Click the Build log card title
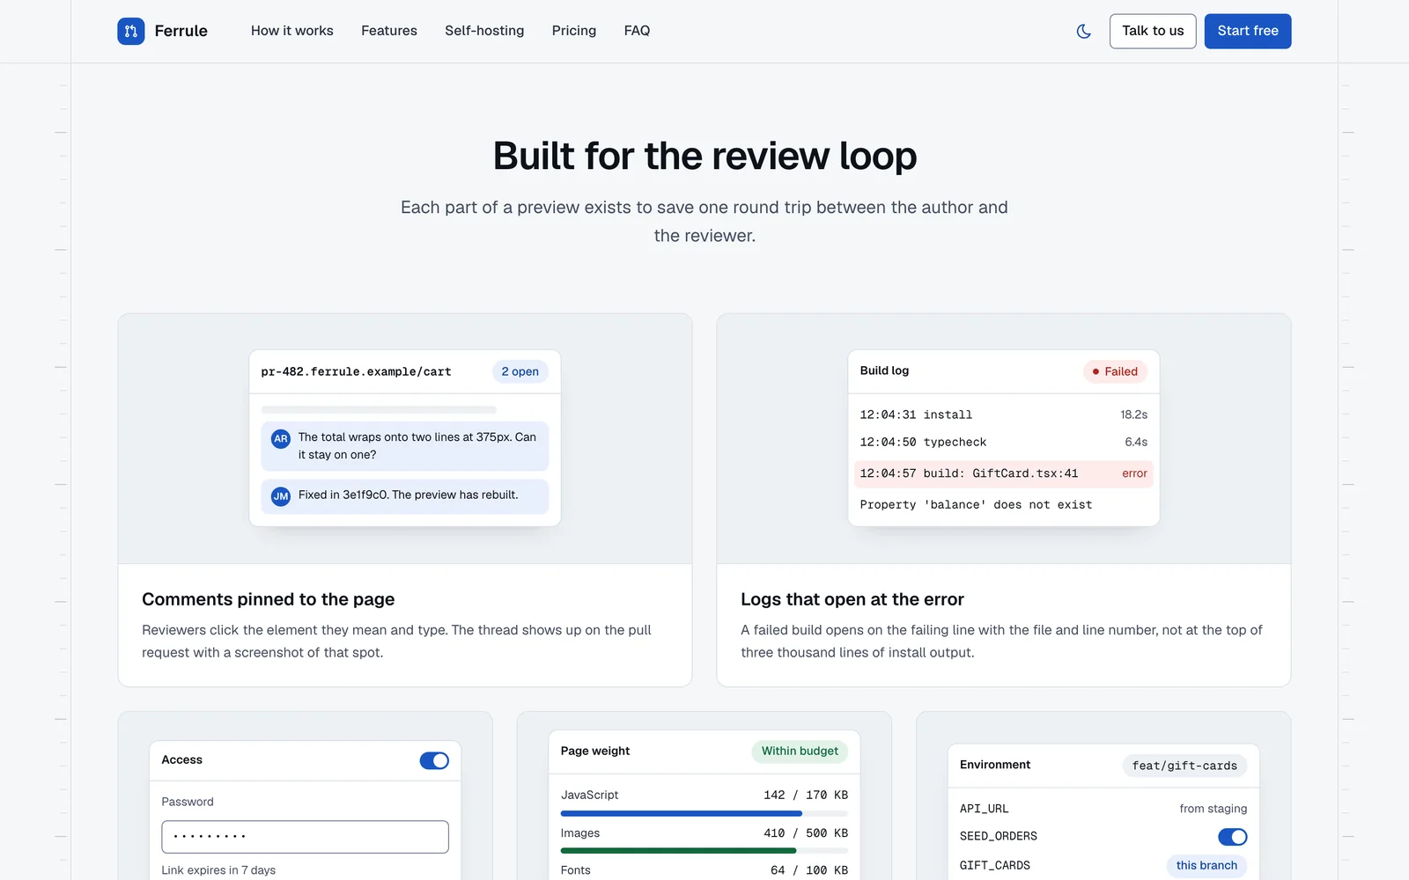 click(884, 370)
